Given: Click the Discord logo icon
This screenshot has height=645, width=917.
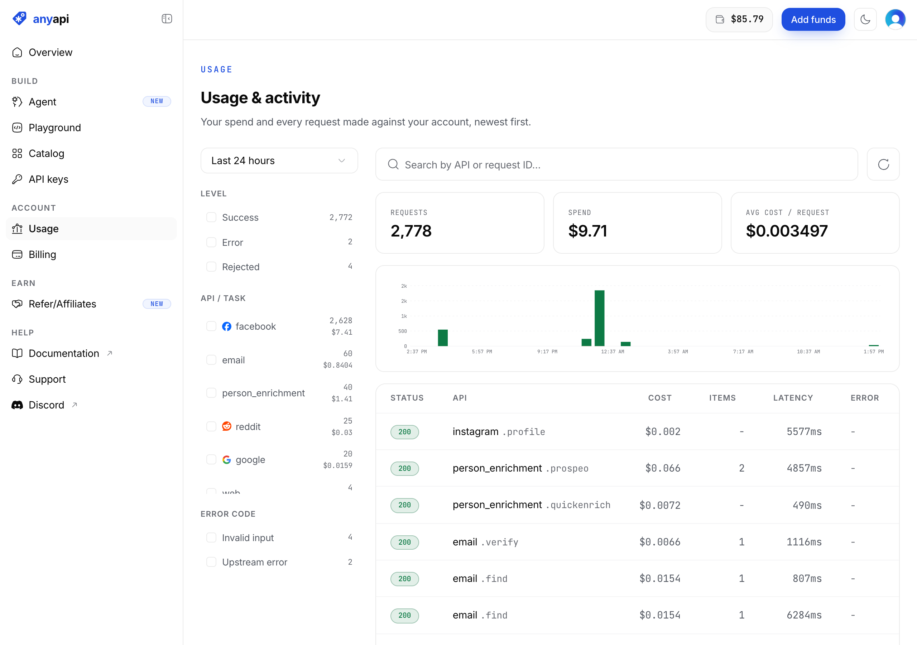Looking at the screenshot, I should pos(17,405).
